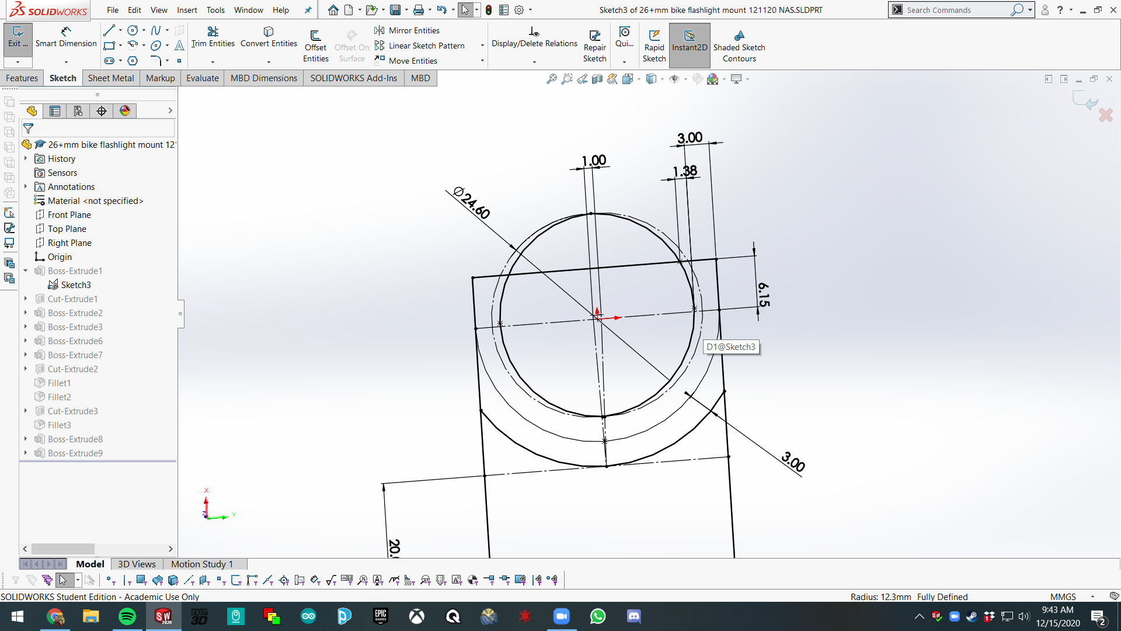
Task: Click the Convert Entities tool
Action: click(269, 37)
